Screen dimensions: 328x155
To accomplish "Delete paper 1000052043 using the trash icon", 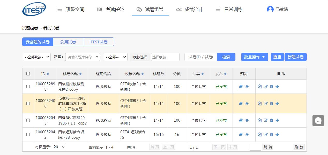I will [x=272, y=120].
